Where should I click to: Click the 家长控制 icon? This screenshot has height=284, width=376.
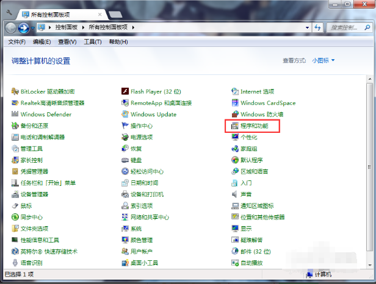tap(15, 160)
